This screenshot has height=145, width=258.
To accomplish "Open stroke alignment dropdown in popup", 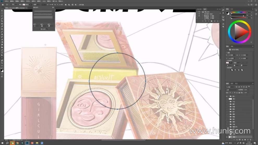I will tap(36, 26).
